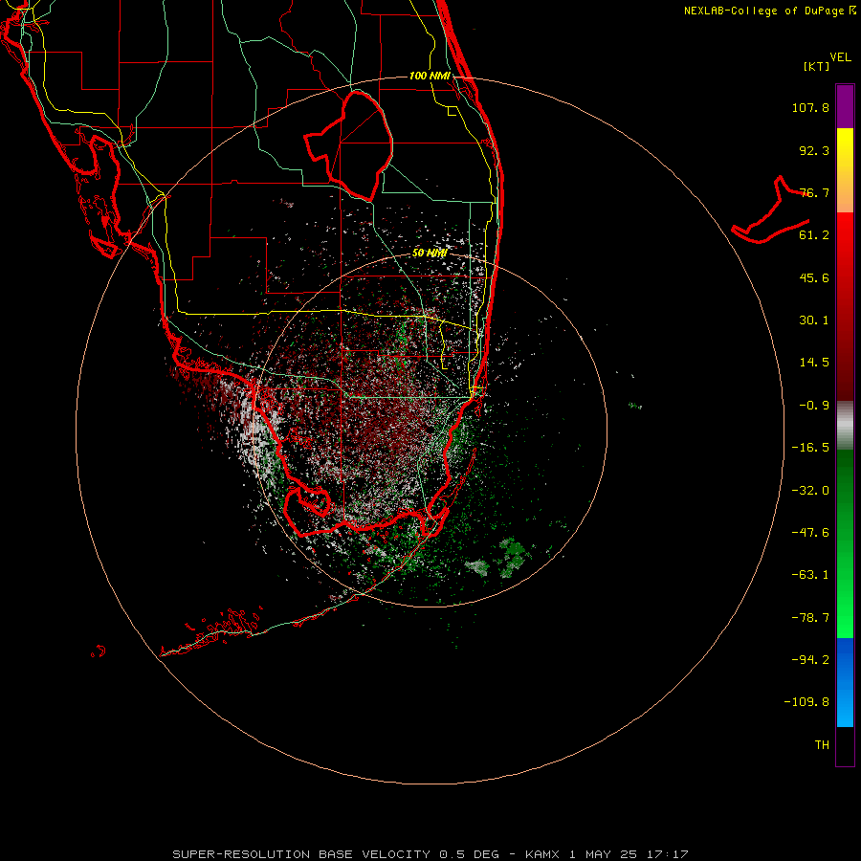Click the [KT] units label
This screenshot has width=861, height=861.
click(817, 66)
